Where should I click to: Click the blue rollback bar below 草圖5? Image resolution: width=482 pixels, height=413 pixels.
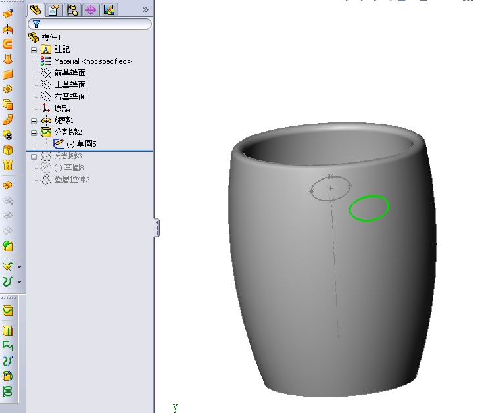89,151
